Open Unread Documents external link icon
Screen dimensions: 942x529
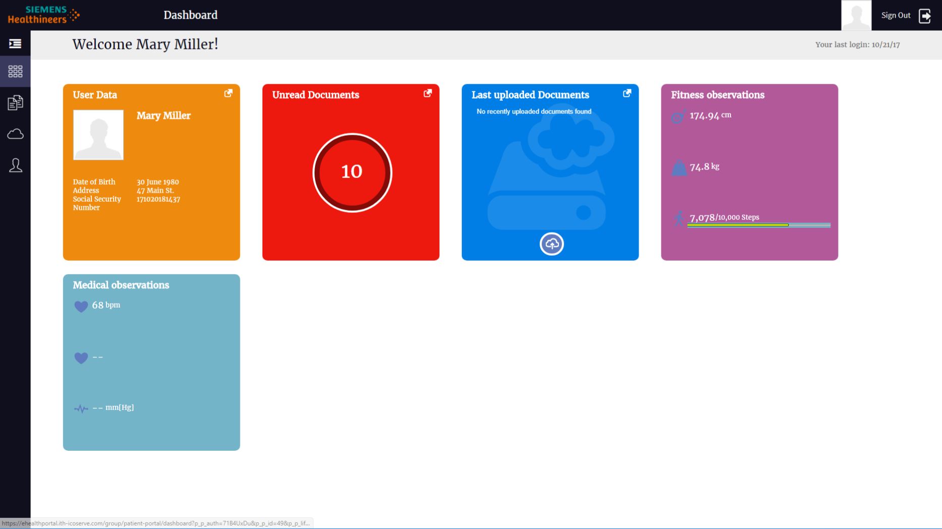coord(428,93)
